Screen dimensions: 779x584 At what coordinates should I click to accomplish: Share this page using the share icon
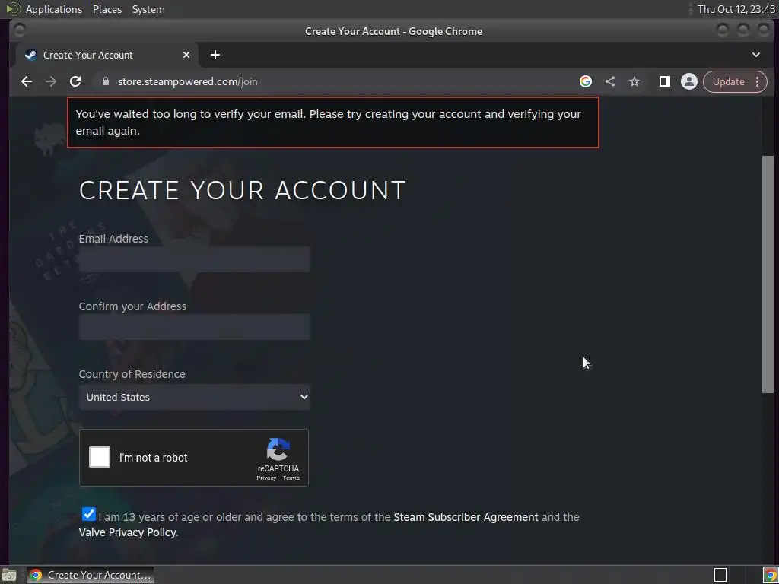(x=610, y=81)
